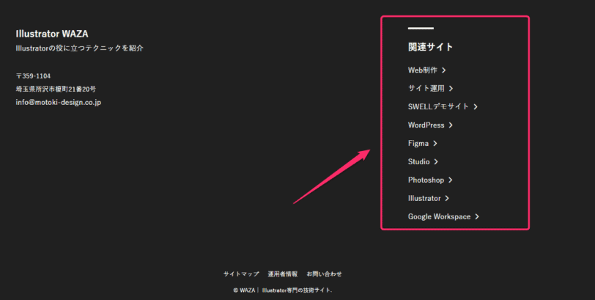Click the 関連サイト heading
Viewport: 595px width, 300px height.
430,47
